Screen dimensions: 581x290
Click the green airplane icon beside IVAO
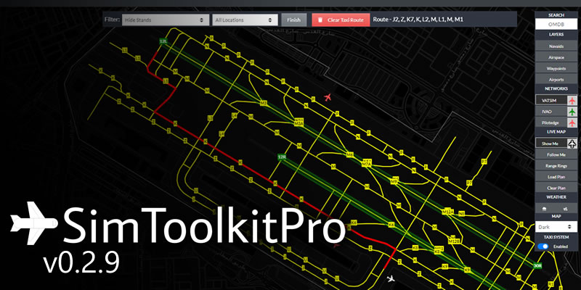pyautogui.click(x=572, y=112)
